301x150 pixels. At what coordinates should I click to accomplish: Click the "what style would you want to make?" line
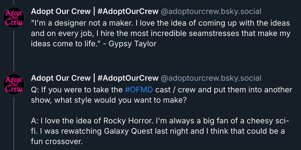pyautogui.click(x=109, y=100)
